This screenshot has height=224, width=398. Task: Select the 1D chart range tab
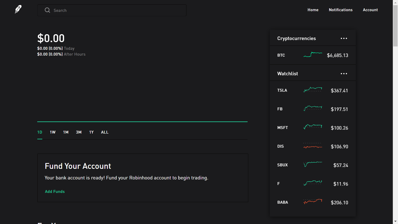(x=40, y=132)
